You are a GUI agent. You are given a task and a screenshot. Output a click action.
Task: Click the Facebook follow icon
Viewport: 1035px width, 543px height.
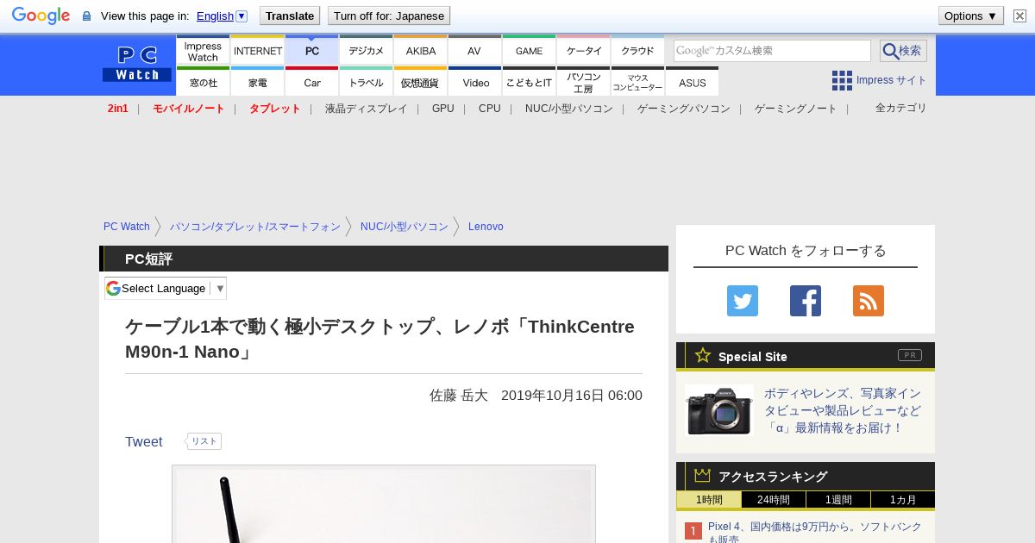tap(806, 301)
